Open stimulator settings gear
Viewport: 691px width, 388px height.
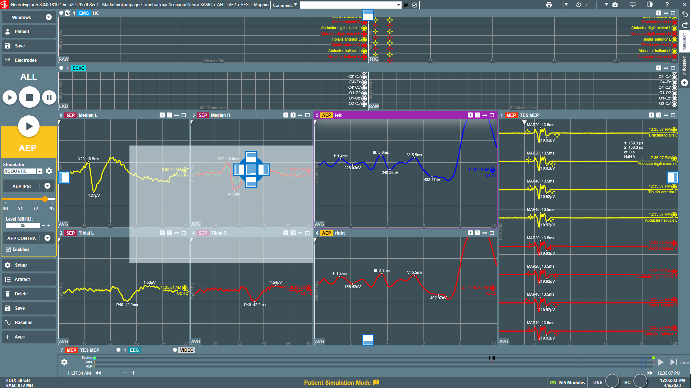tap(49, 171)
